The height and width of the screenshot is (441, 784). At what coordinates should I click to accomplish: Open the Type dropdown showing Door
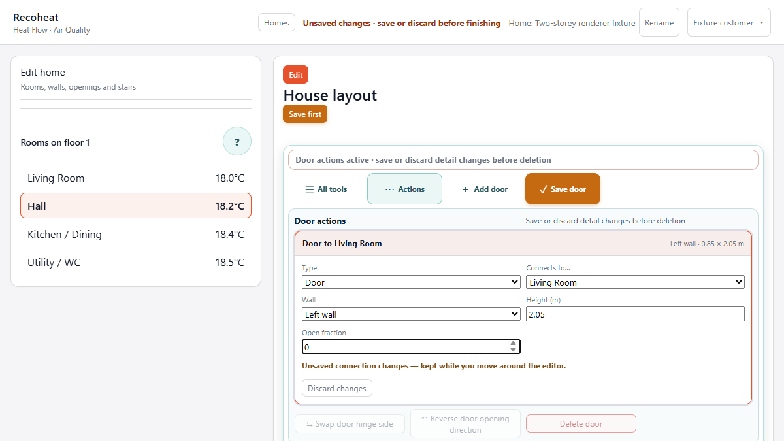[411, 282]
